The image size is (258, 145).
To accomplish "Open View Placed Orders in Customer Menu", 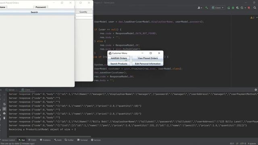I will tap(148, 58).
